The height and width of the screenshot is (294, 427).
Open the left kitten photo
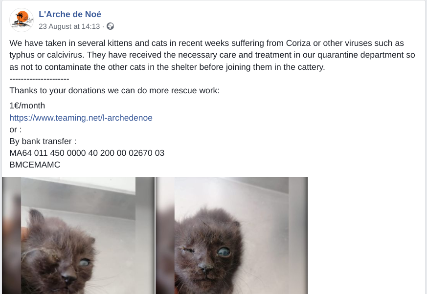[78, 235]
